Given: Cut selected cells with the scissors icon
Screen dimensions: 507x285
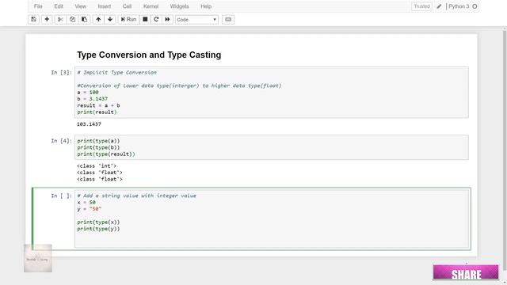Looking at the screenshot, I should pyautogui.click(x=60, y=19).
